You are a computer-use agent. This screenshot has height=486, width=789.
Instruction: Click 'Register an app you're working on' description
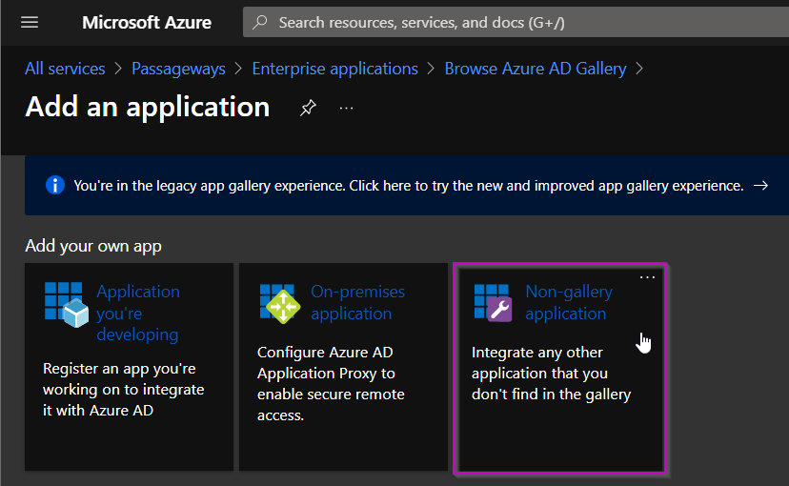(x=123, y=390)
